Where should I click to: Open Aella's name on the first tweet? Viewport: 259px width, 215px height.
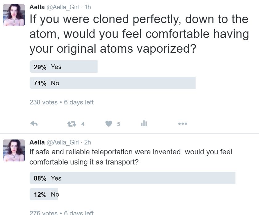(x=37, y=7)
